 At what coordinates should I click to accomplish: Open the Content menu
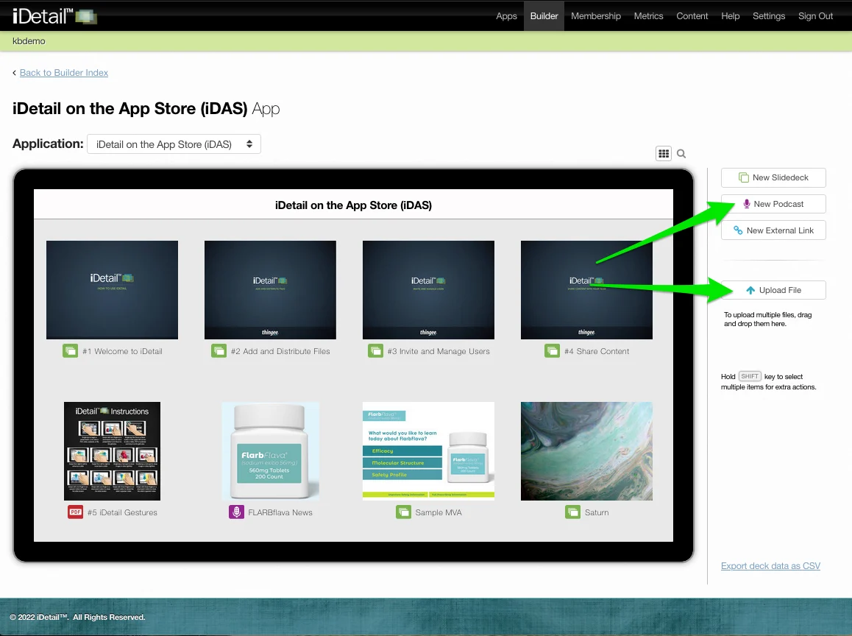pyautogui.click(x=692, y=15)
